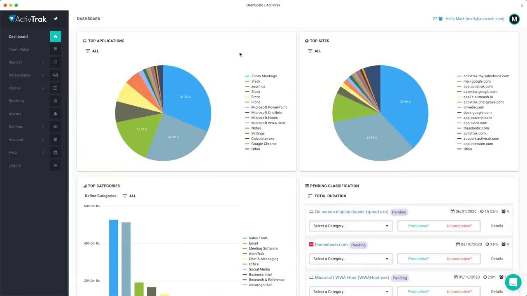Mark thenextweb.com as Productive
527x296 pixels.
pyautogui.click(x=418, y=259)
